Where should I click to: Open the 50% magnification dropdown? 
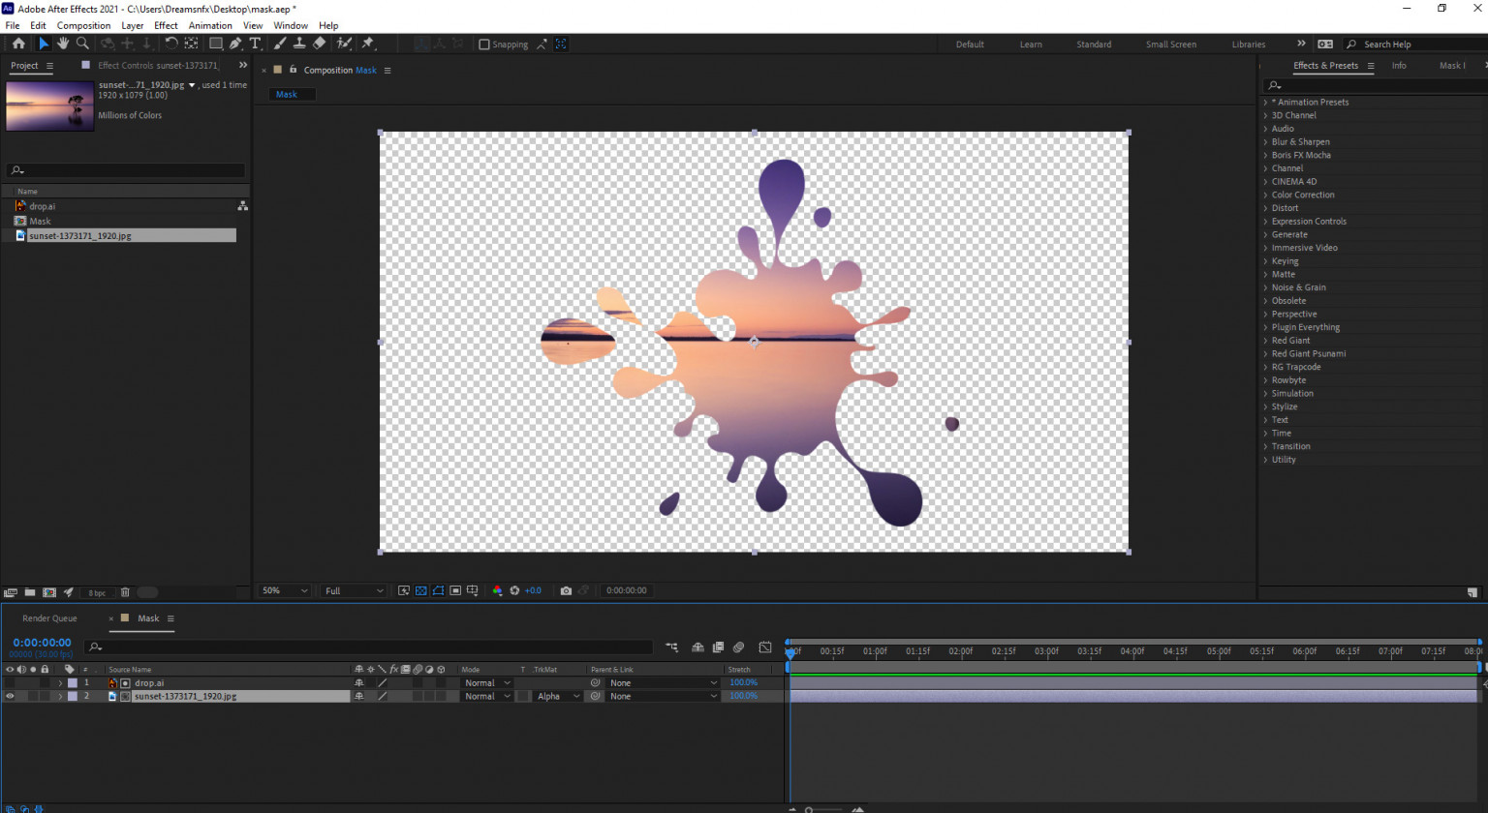pos(284,590)
